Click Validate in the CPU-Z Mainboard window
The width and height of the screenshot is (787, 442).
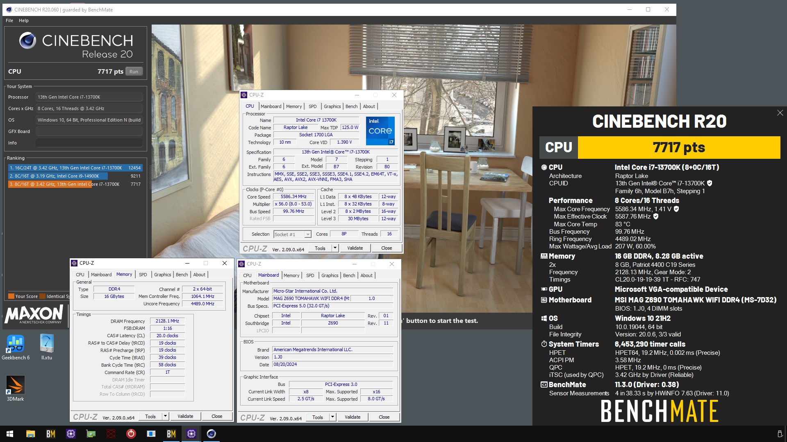353,417
